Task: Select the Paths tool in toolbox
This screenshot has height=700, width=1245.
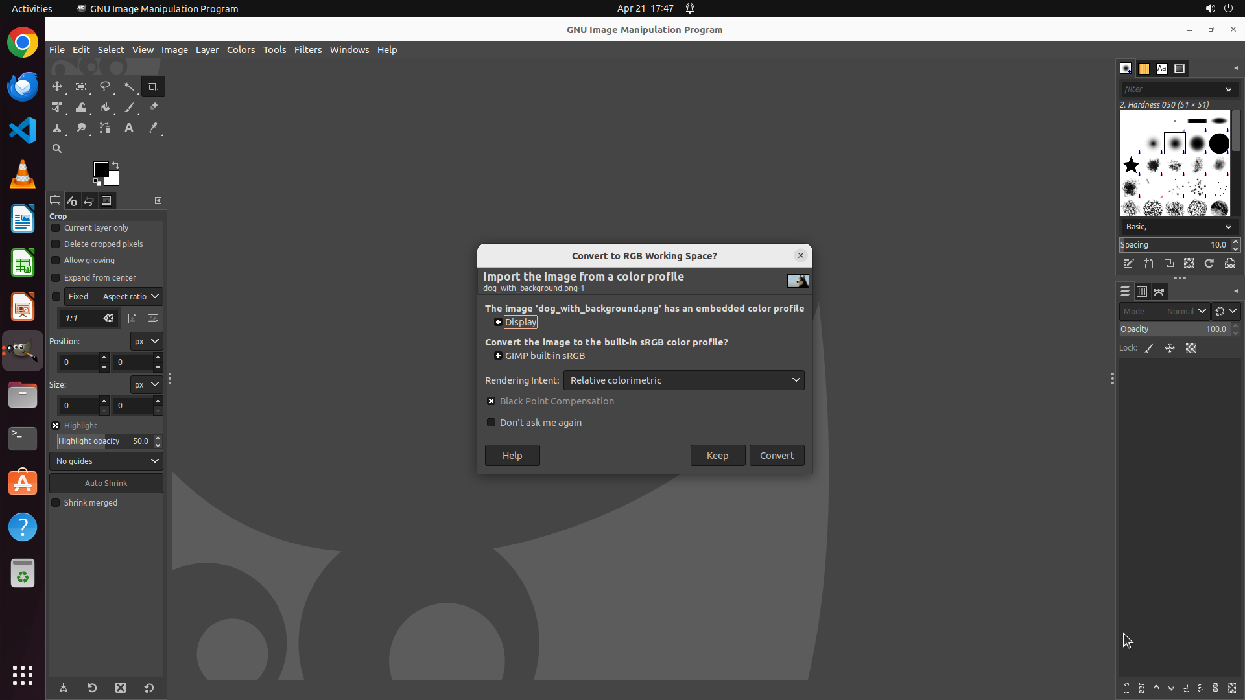Action: pyautogui.click(x=105, y=128)
